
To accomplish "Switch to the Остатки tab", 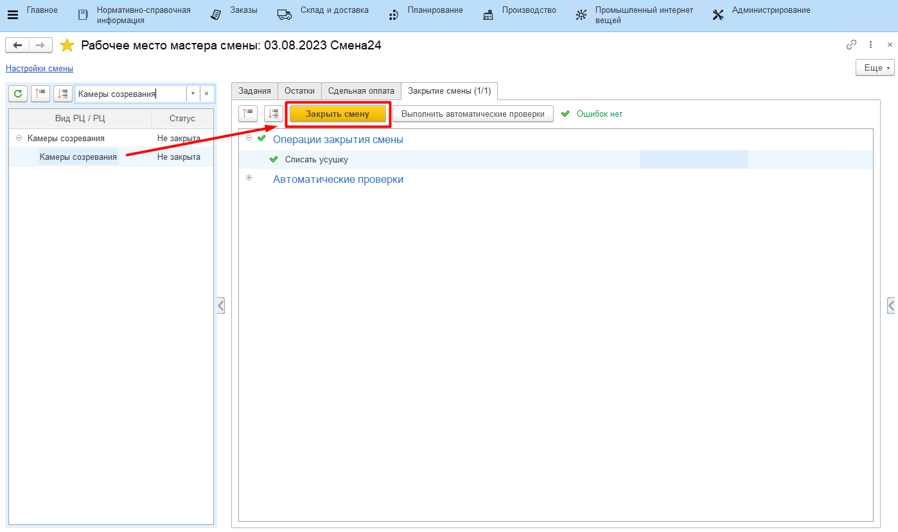I will [x=299, y=91].
